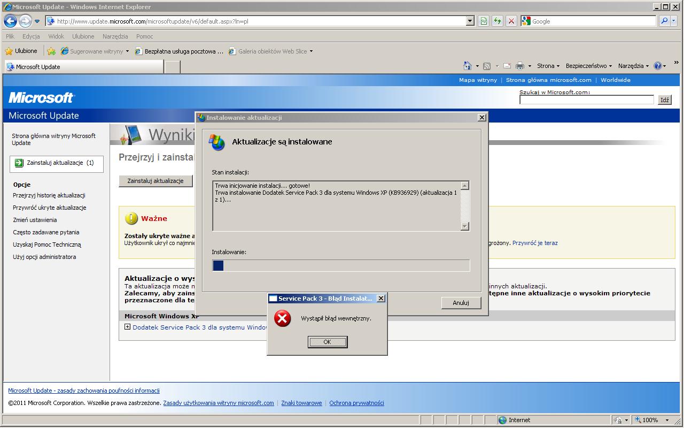Click the Anuluj button

[x=461, y=303]
